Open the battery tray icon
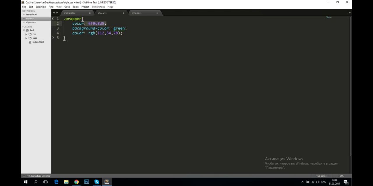 click(x=308, y=182)
